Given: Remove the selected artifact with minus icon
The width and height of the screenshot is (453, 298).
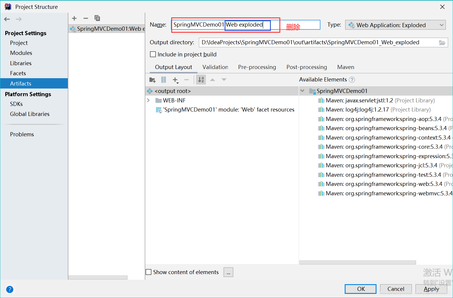Looking at the screenshot, I should click(x=86, y=18).
